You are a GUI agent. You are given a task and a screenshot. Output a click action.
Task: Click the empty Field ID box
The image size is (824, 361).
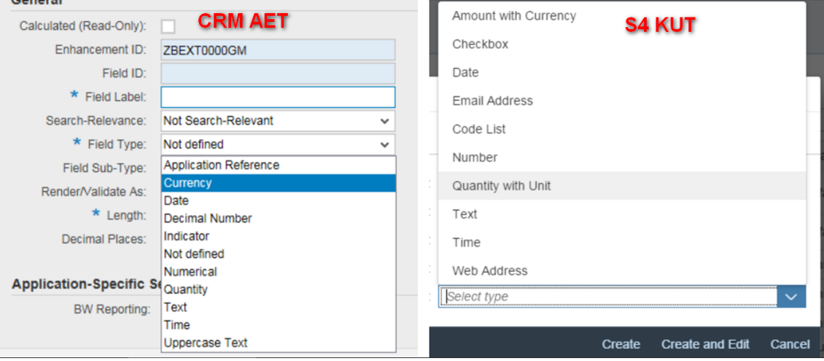coord(278,74)
